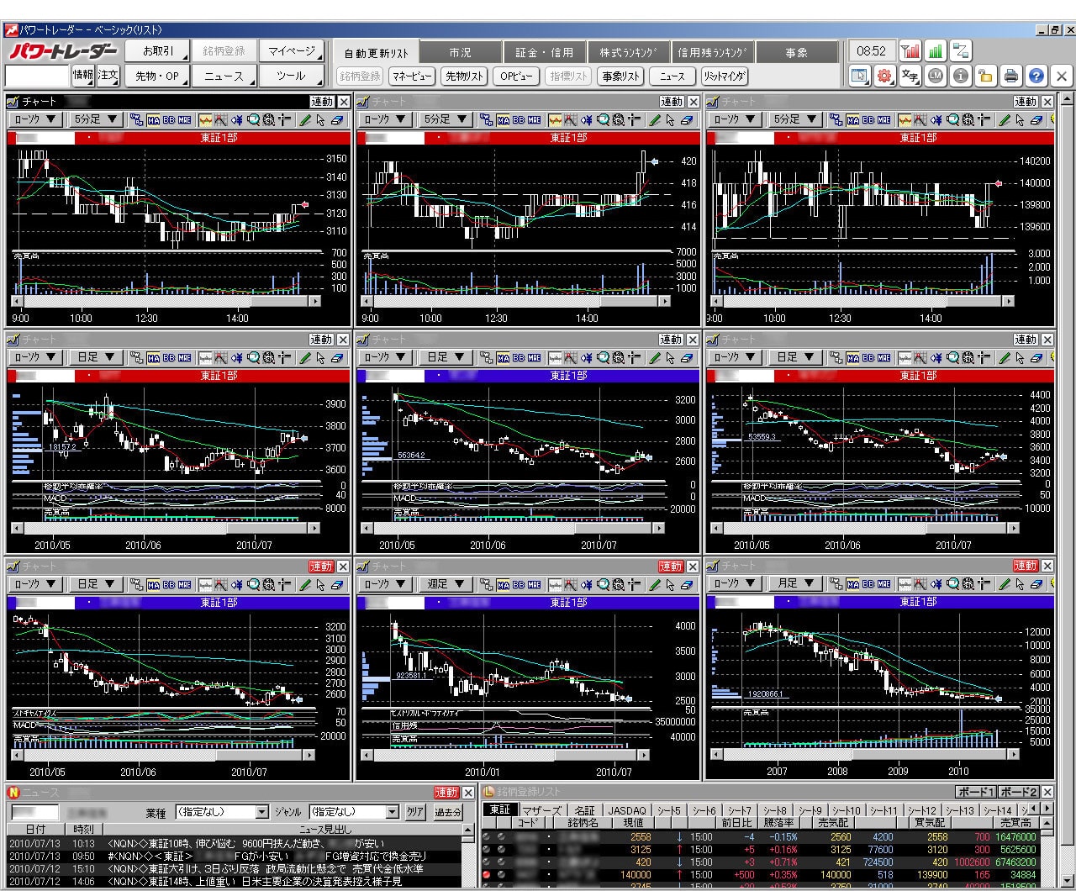The image size is (1076, 891).
Task: Open 5分足 timeframe dropdown in top-left chart
Action: 95,120
